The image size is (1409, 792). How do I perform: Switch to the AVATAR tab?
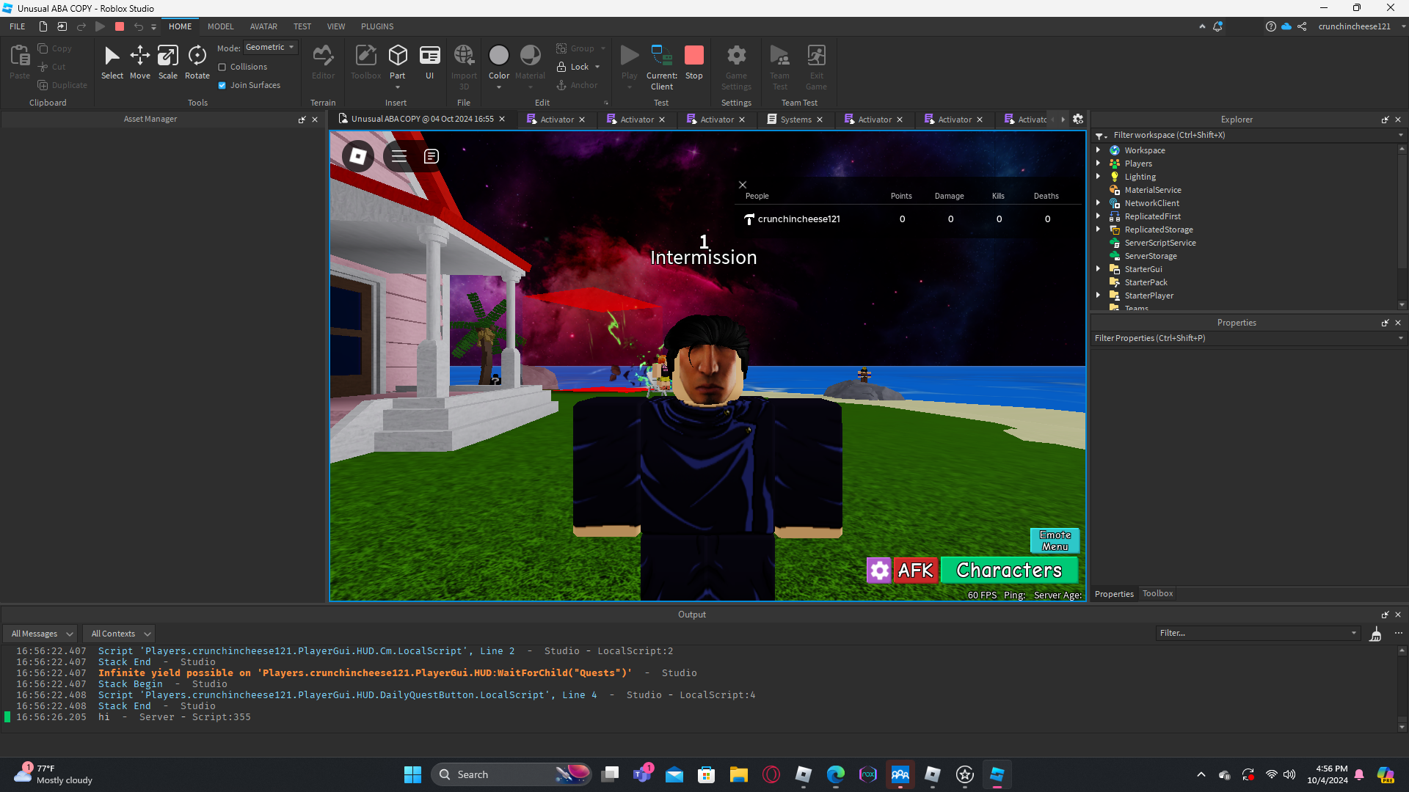pos(263,26)
